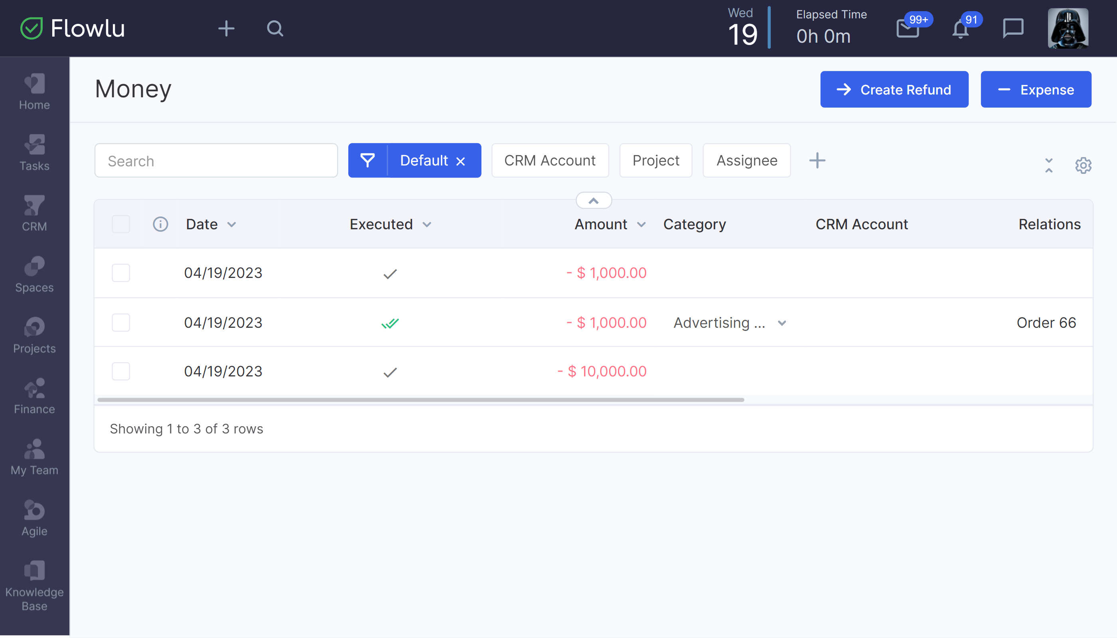Open the Amount column sort dropdown
Image resolution: width=1117 pixels, height=638 pixels.
[x=641, y=225]
